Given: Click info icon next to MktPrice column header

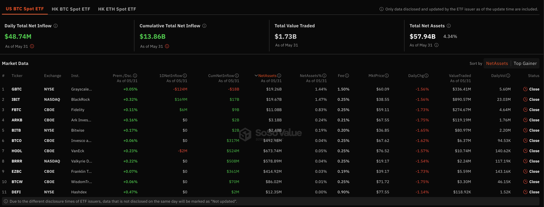Looking at the screenshot, I should (x=386, y=76).
